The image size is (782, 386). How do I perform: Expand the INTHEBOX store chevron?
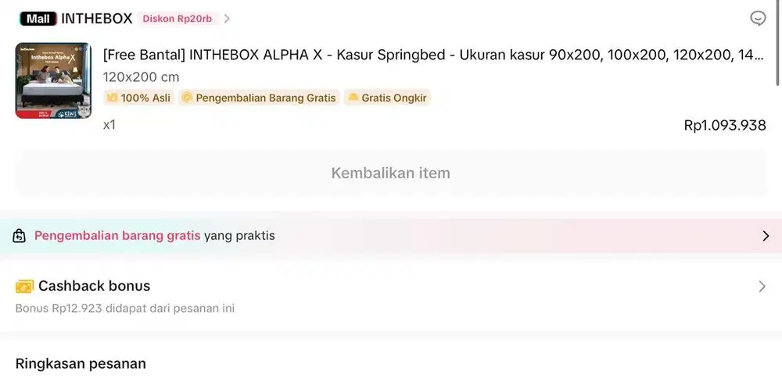coord(227,19)
